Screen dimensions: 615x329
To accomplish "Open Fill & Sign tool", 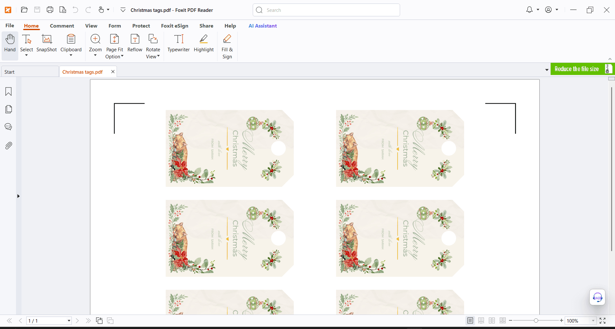I will coord(227,46).
